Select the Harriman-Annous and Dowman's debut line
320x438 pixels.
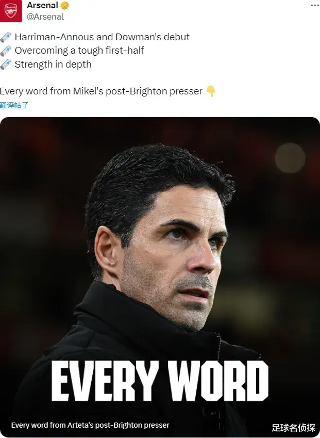click(102, 37)
